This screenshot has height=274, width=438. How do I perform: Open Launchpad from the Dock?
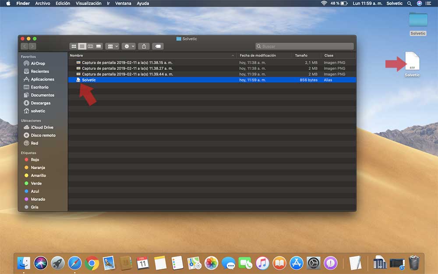[58, 263]
